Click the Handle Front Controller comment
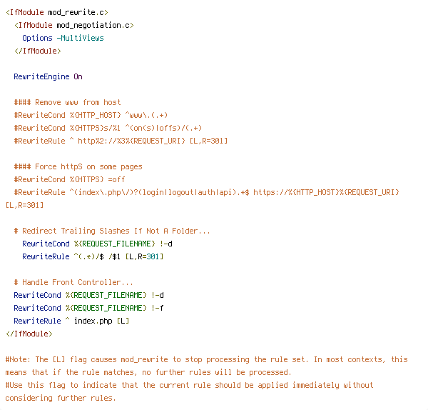Image resolution: width=428 pixels, height=410 pixels. [x=73, y=282]
